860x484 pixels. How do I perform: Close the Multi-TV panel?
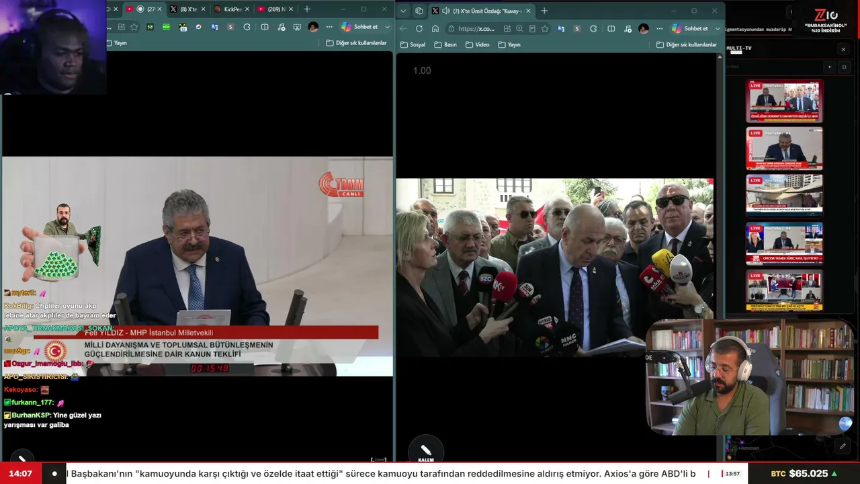point(843,49)
